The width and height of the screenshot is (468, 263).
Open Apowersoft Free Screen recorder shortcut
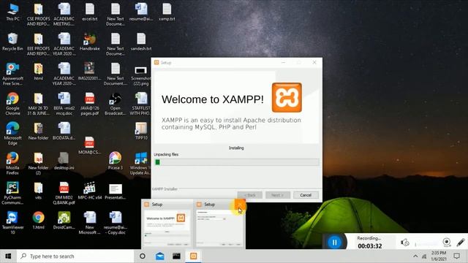[12, 75]
